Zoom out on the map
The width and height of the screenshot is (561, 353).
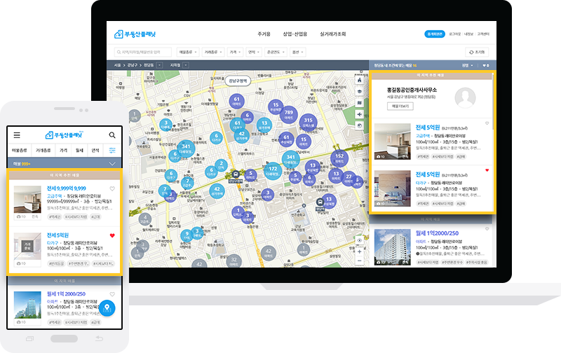[x=360, y=260]
